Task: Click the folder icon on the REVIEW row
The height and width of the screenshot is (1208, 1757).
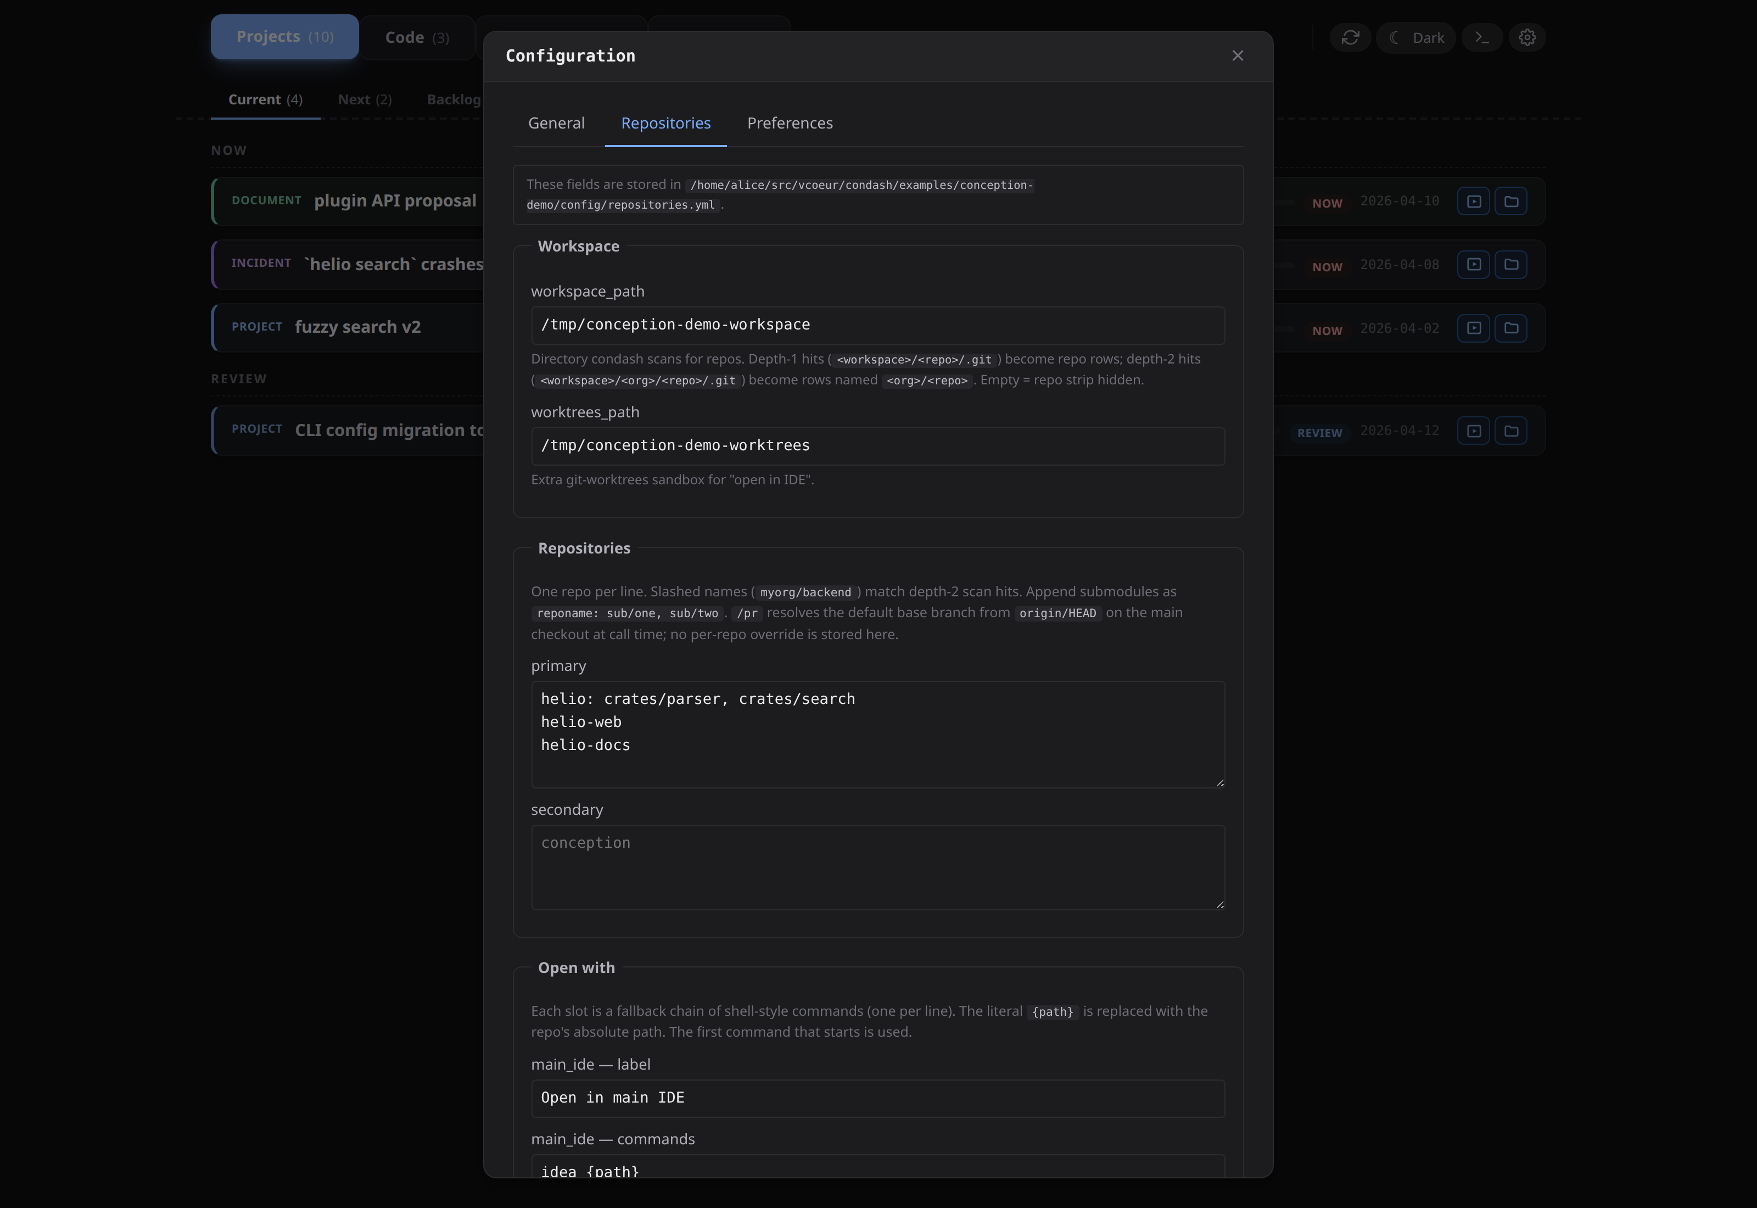Action: (1511, 430)
